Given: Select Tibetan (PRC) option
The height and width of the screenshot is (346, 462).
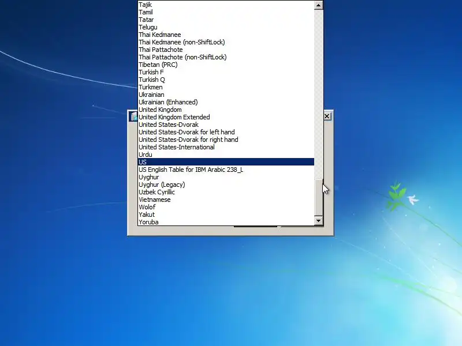Looking at the screenshot, I should pos(226,65).
